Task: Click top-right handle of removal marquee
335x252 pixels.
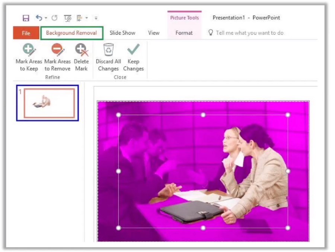Action: click(x=288, y=115)
